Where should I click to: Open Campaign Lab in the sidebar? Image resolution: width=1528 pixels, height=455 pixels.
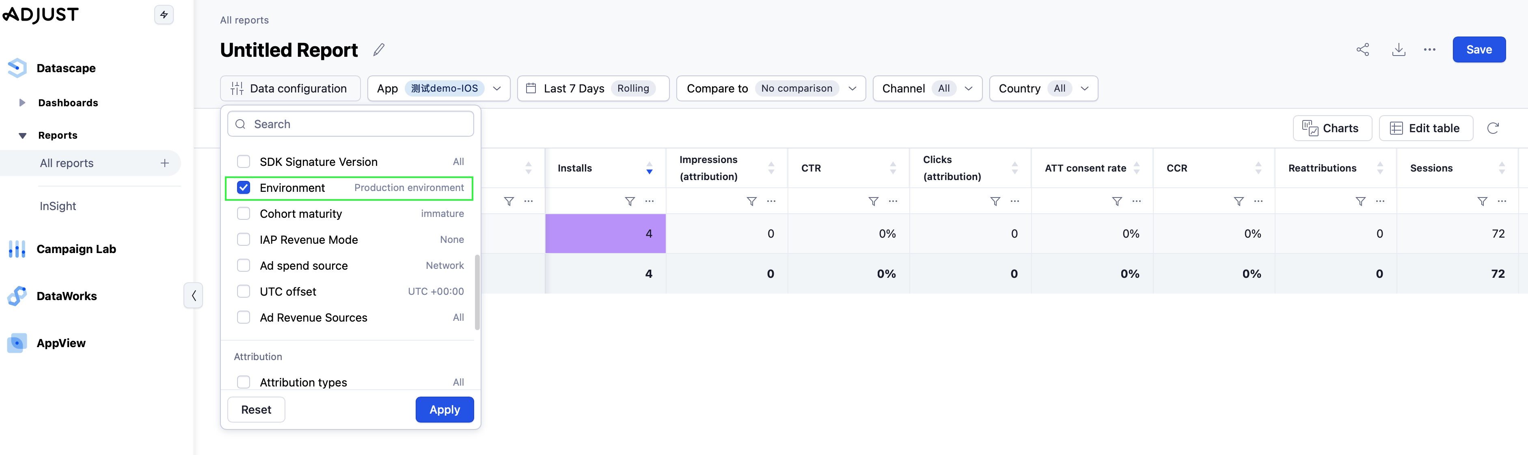[76, 249]
